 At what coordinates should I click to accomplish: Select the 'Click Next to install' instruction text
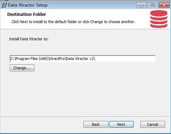(73, 22)
